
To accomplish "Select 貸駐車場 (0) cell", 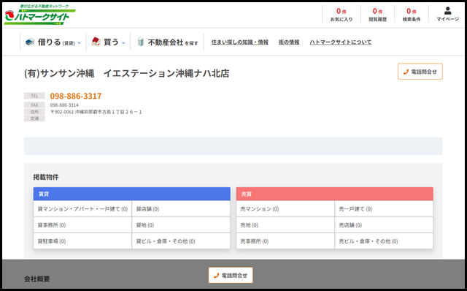I will 82,241.
